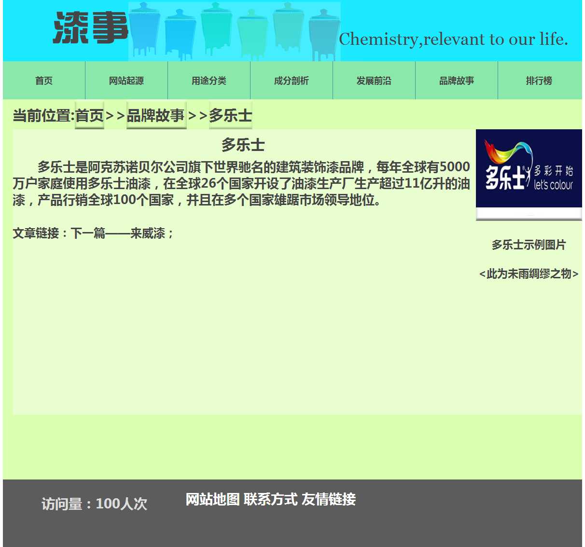Viewport: 585px width, 547px height.
Task: Open the 成分剖析 navigation item
Action: click(292, 81)
